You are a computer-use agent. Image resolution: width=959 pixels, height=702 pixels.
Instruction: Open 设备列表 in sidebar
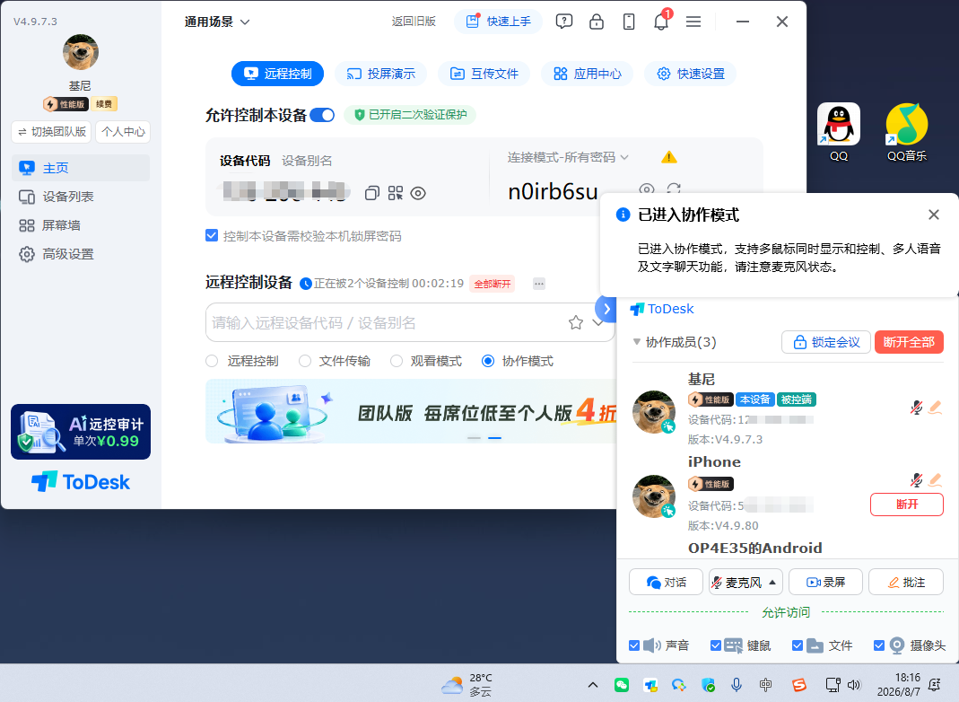click(81, 197)
